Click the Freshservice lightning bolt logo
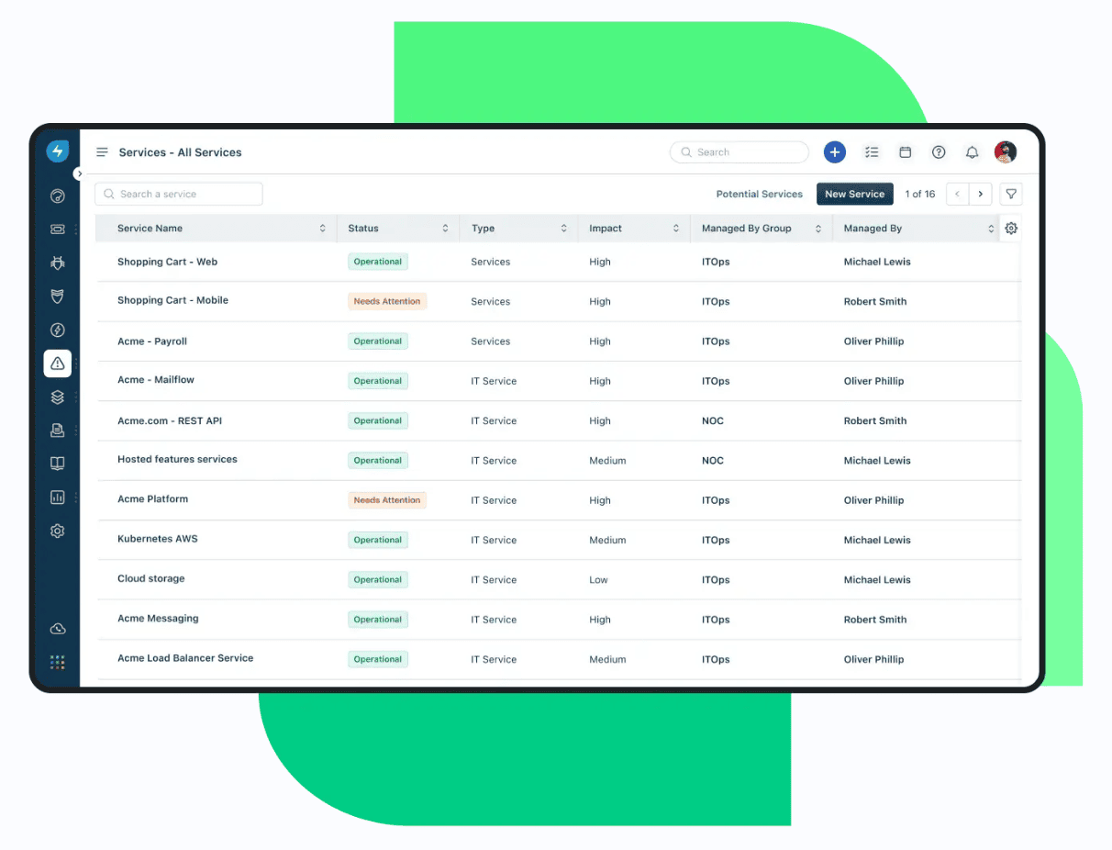 click(x=58, y=151)
